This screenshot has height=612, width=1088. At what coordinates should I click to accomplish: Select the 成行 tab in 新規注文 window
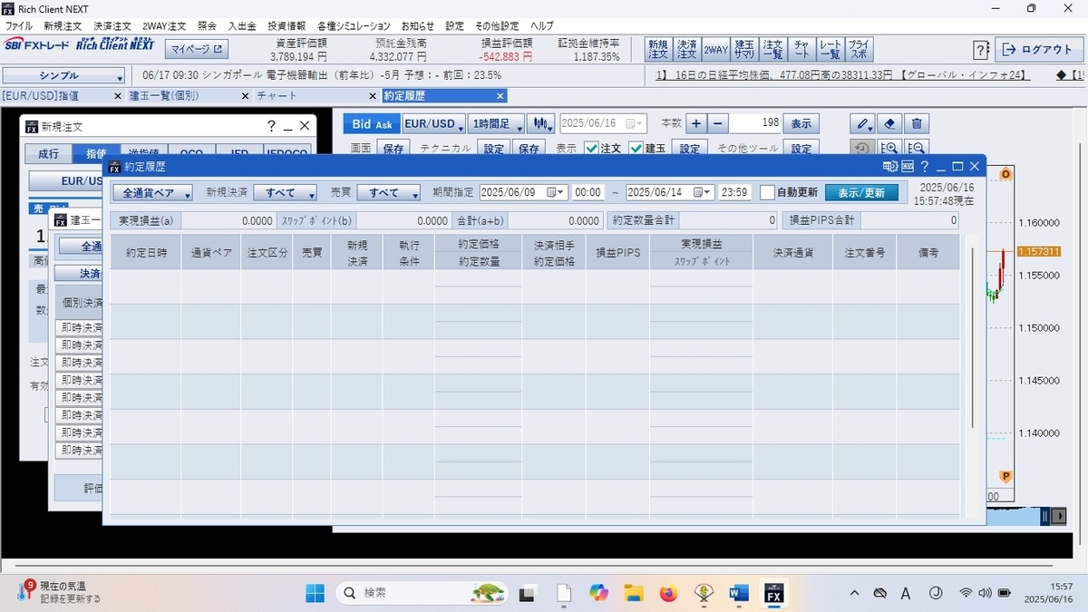tap(48, 154)
